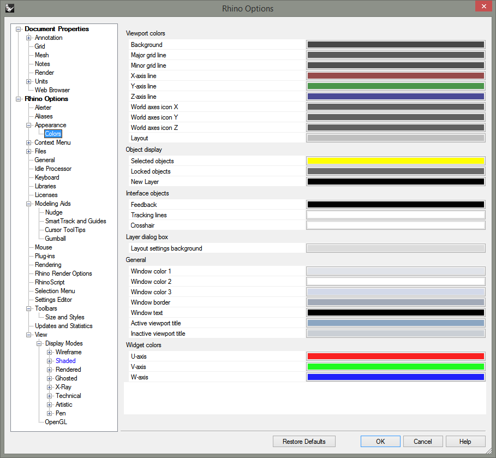Expand the Annotation tree node
This screenshot has height=458, width=496.
point(29,38)
